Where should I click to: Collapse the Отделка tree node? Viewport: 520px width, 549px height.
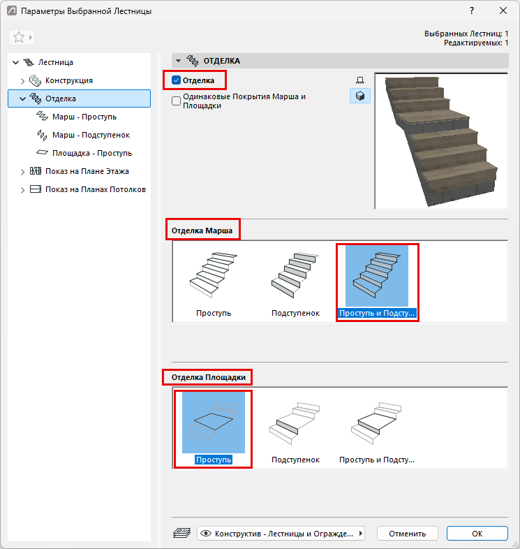pyautogui.click(x=23, y=98)
